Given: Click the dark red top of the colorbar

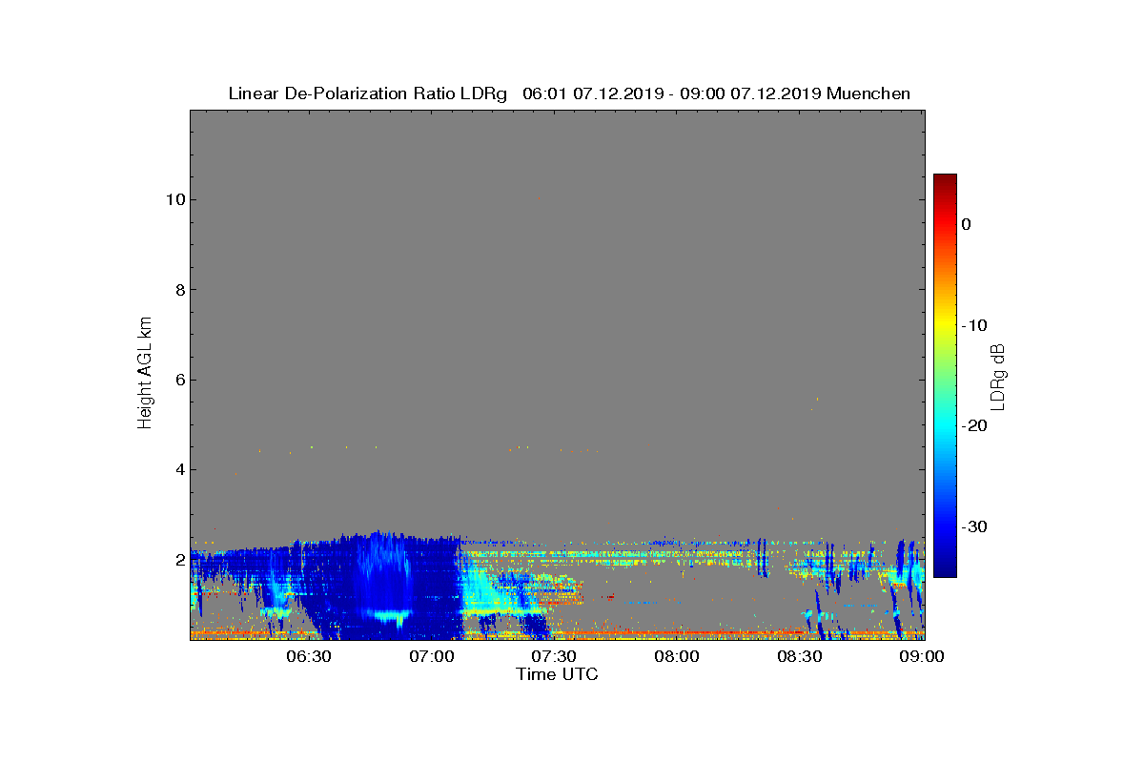Looking at the screenshot, I should [945, 180].
